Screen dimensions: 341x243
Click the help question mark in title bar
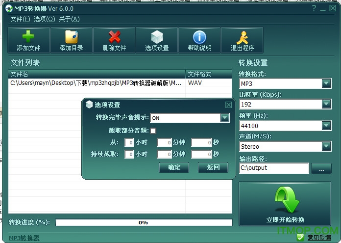(314, 8)
